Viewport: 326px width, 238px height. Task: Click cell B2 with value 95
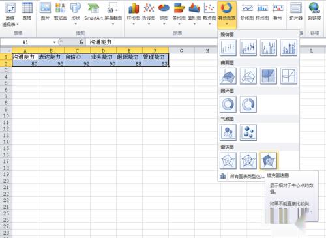51,63
